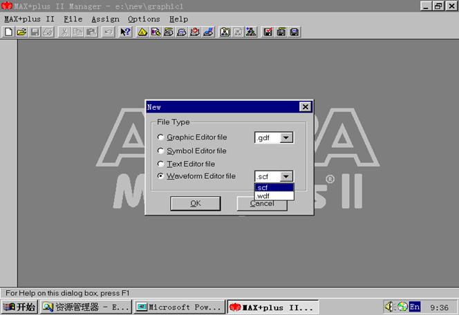Screen dimensions: 459x315
Task: Select Text Editor file radio button
Action: point(160,164)
